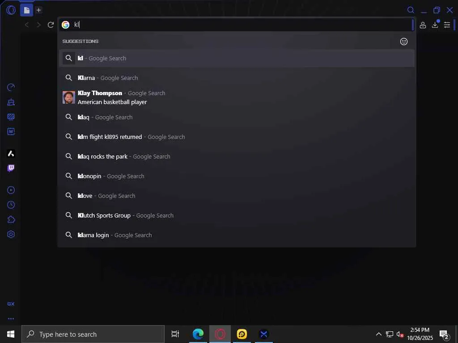This screenshot has height=343, width=458.
Task: Choose the 'klonopin' suggestion
Action: pos(237,176)
